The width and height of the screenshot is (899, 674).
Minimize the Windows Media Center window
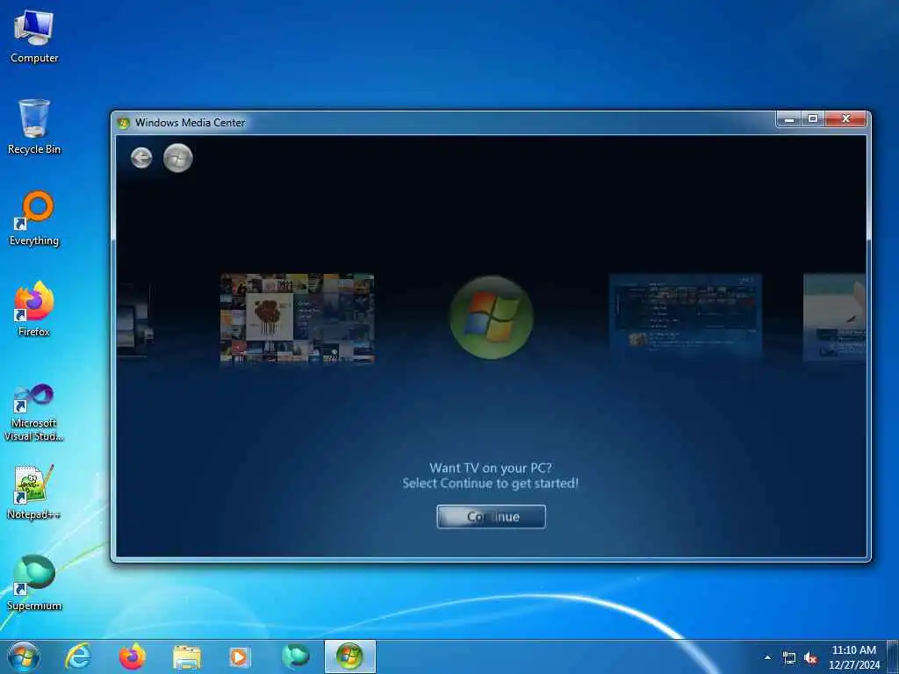pyautogui.click(x=789, y=118)
